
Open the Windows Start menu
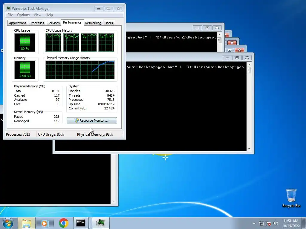pos(8,223)
